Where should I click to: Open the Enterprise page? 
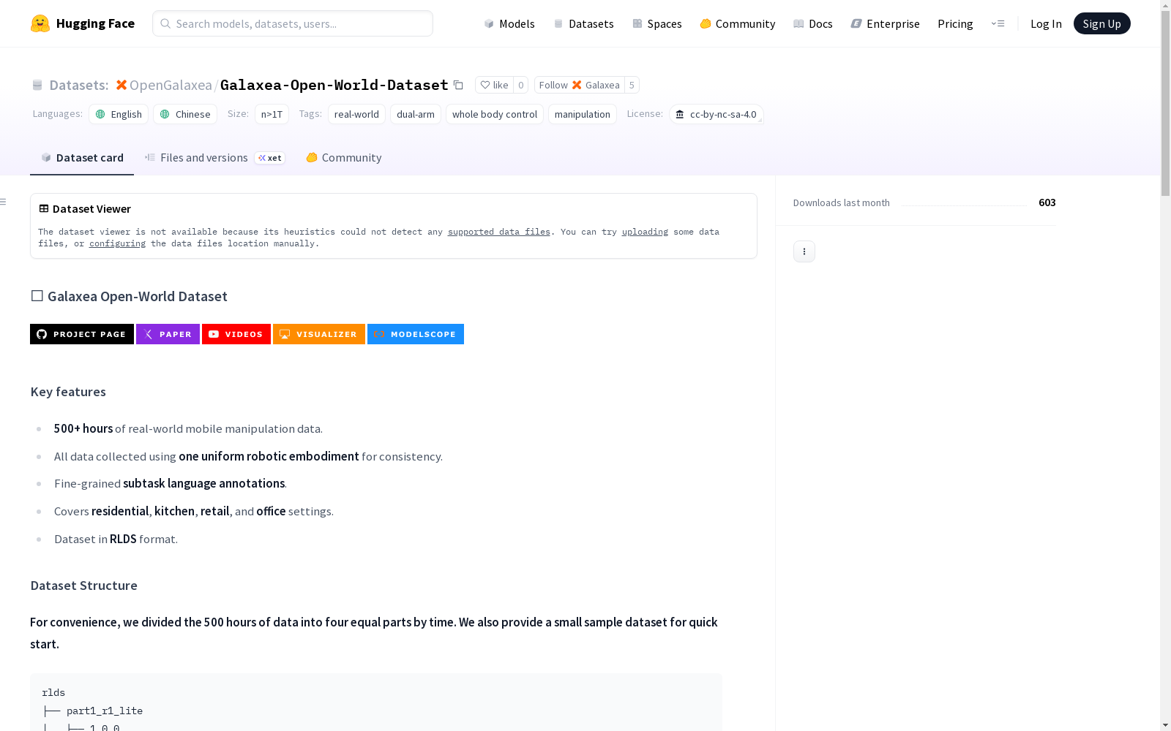pyautogui.click(x=885, y=23)
